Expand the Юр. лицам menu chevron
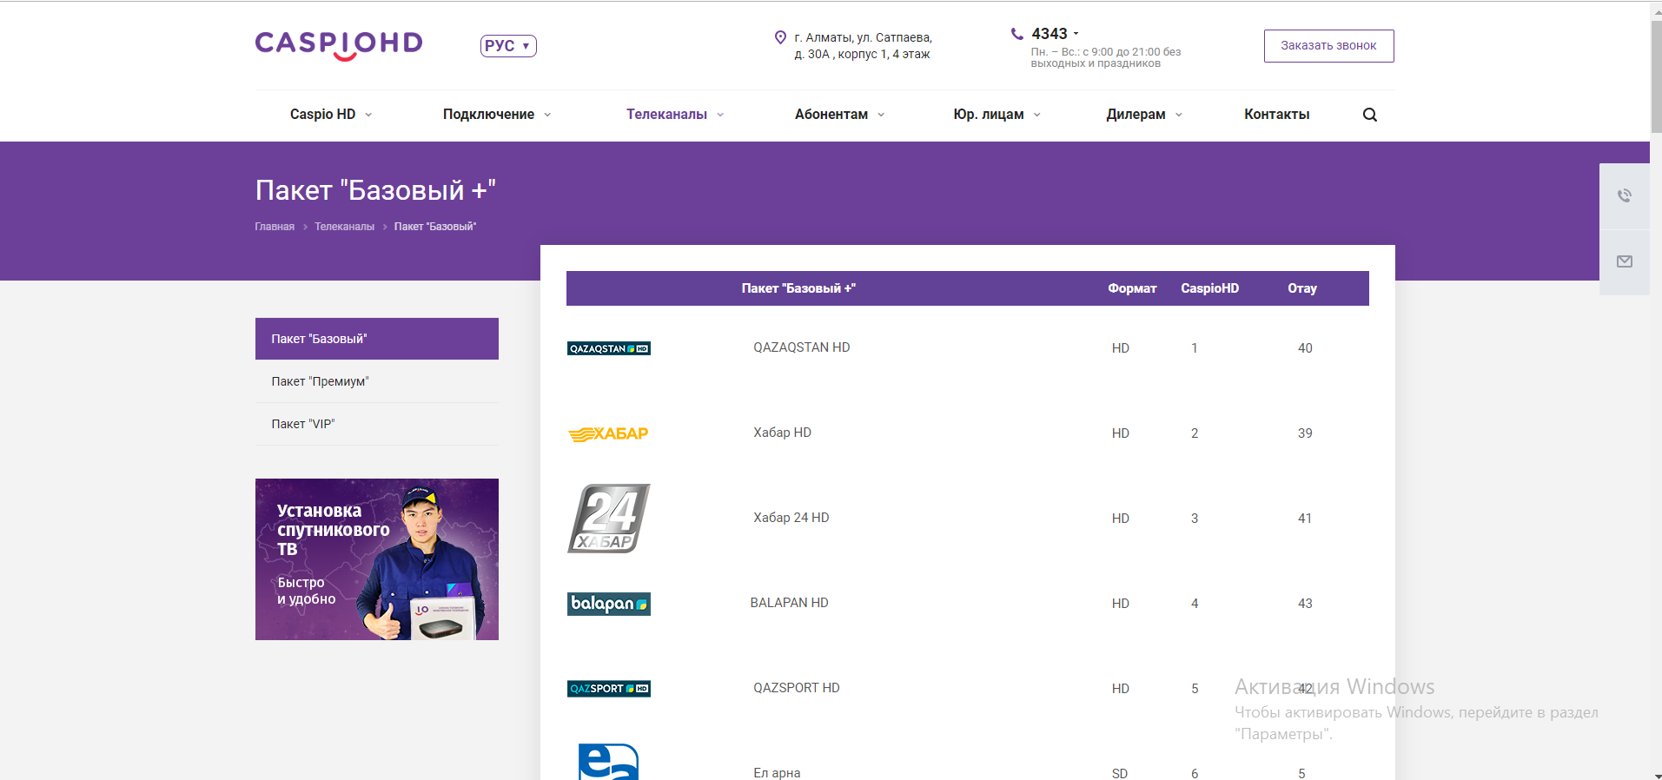1662x780 pixels. pyautogui.click(x=1036, y=115)
